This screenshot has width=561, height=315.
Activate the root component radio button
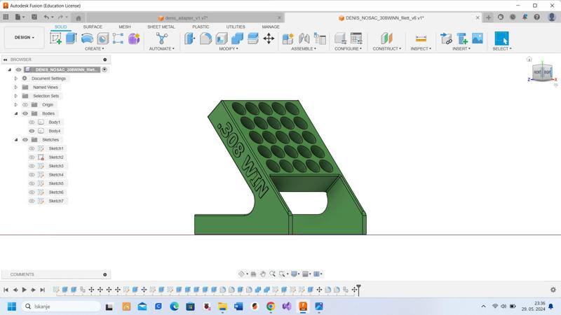104,69
